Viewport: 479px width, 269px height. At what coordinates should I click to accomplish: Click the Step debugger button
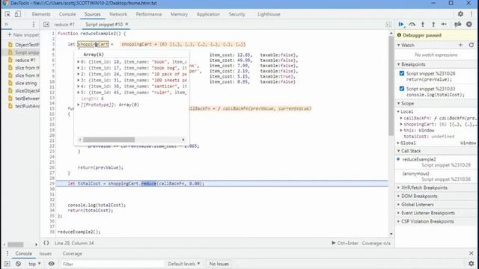(x=444, y=25)
